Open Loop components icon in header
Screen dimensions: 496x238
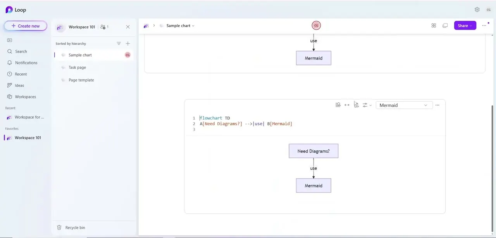click(434, 25)
